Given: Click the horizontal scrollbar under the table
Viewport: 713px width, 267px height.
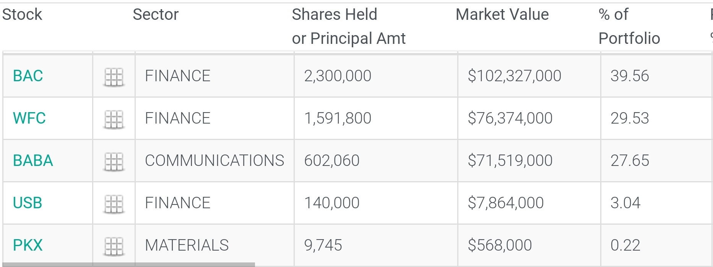Looking at the screenshot, I should (128, 264).
